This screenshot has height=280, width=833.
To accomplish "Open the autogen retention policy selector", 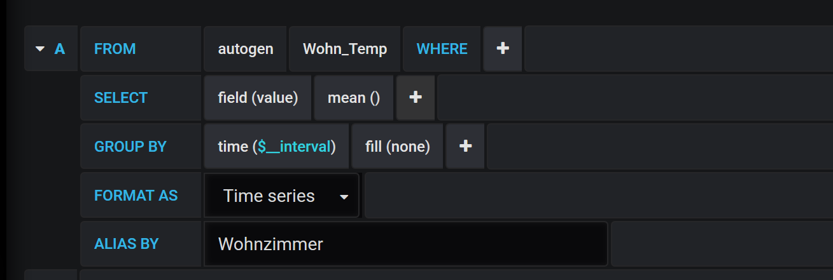I will coord(246,49).
